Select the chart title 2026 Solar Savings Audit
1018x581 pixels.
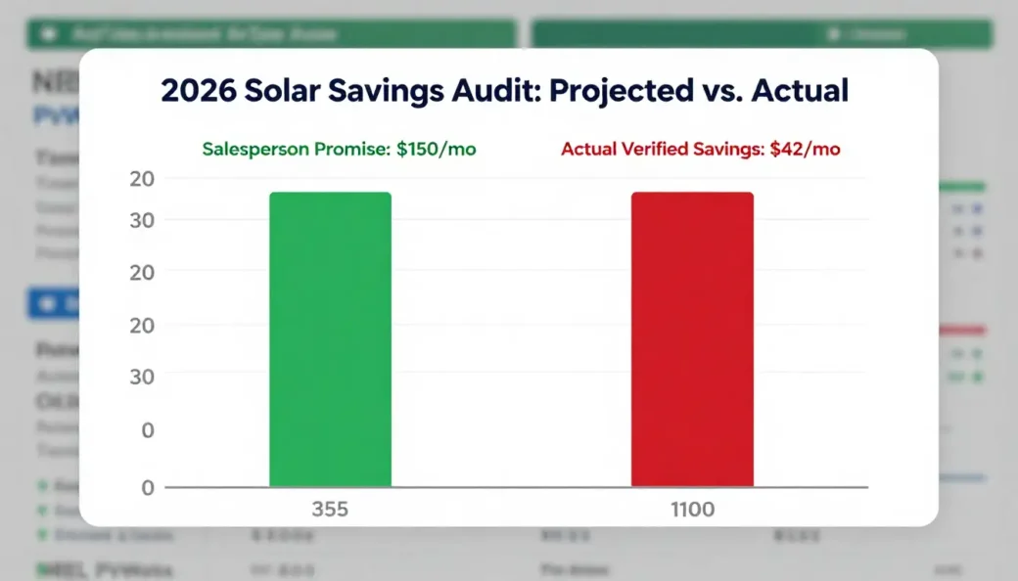tap(505, 90)
